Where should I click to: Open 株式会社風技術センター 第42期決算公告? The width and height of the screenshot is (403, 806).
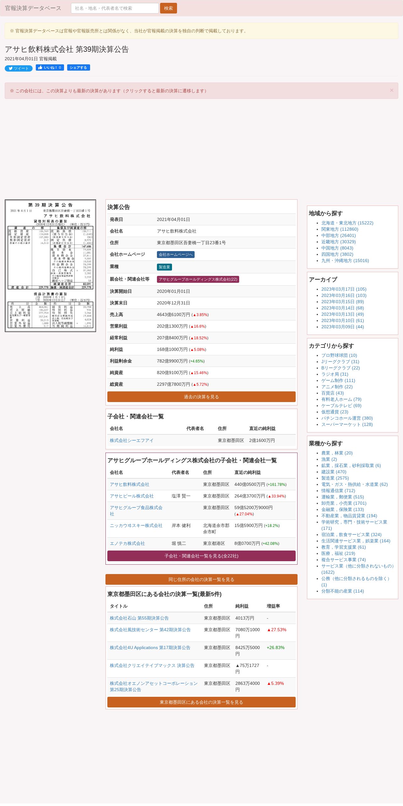pos(150,630)
